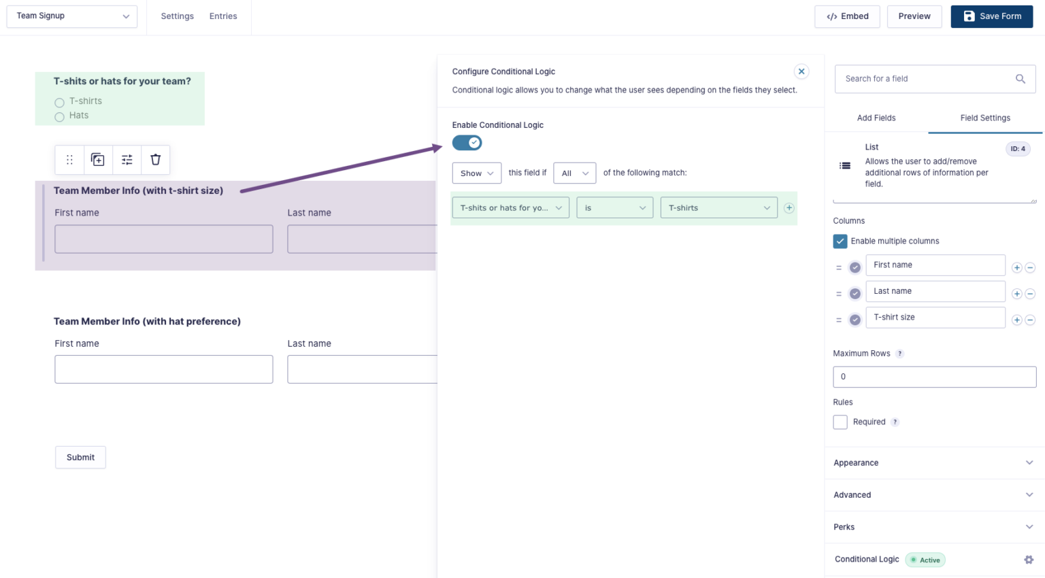Click the Save Form button
The width and height of the screenshot is (1045, 578).
(991, 16)
